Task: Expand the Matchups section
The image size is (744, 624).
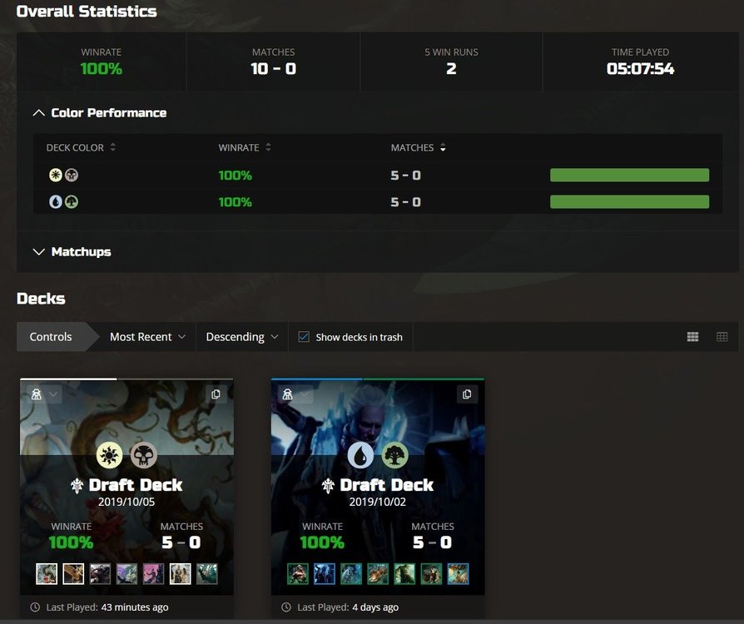Action: (x=72, y=251)
